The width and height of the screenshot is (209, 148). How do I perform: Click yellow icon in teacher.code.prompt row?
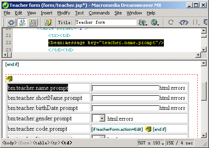(148, 129)
